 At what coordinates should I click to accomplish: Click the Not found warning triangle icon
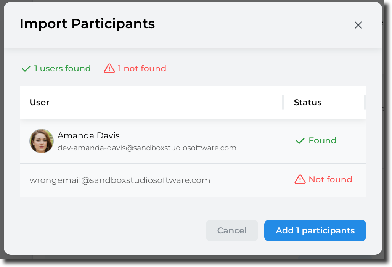point(300,180)
